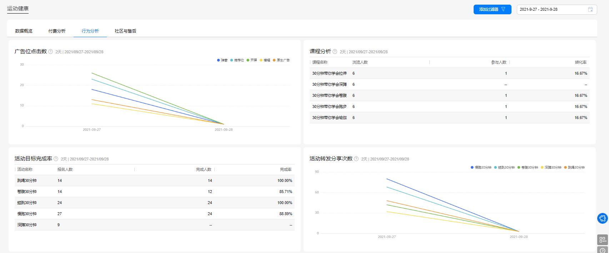Toggle 弹窗 series in ad click legend
This screenshot has height=253, width=609.
[x=222, y=60]
